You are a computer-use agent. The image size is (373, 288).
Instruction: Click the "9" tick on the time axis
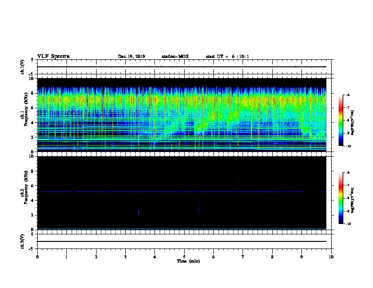[301, 256]
